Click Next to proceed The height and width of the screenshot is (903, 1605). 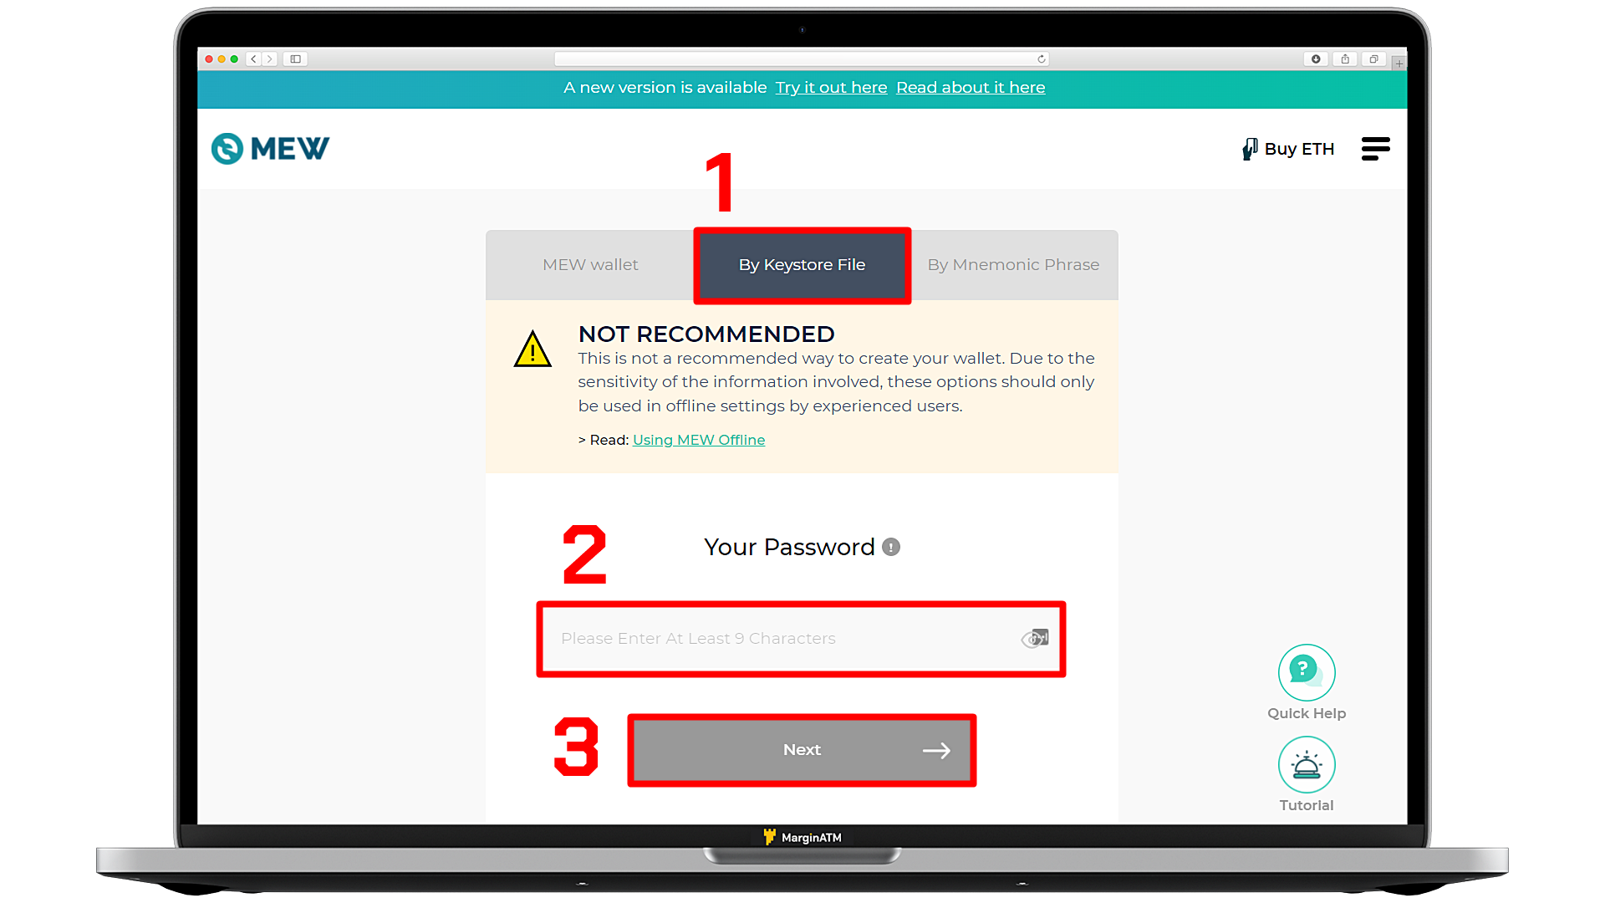[x=802, y=750]
